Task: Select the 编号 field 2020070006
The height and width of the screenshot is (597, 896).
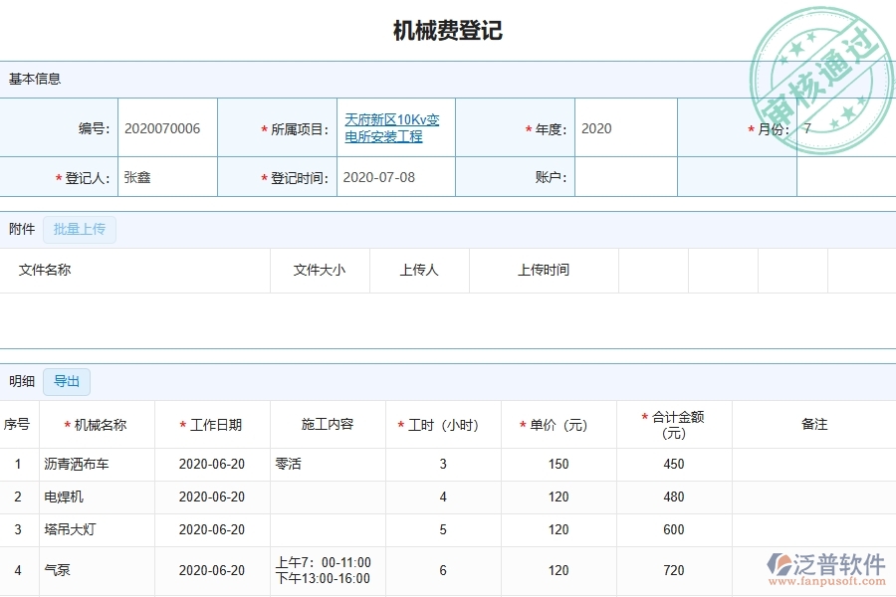Action: click(x=162, y=128)
